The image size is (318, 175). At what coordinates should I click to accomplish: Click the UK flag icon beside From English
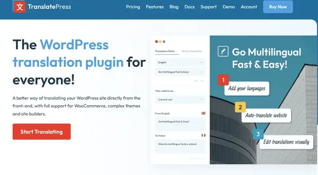[x=204, y=113]
